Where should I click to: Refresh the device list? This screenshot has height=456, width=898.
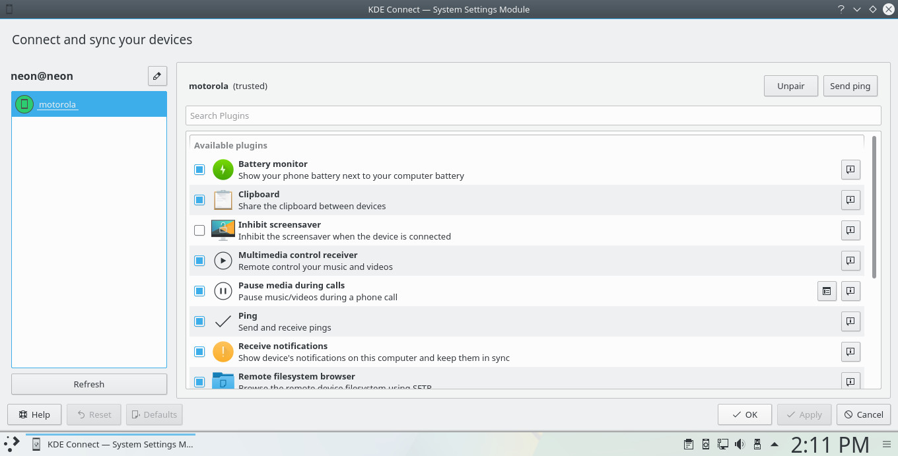click(x=89, y=384)
